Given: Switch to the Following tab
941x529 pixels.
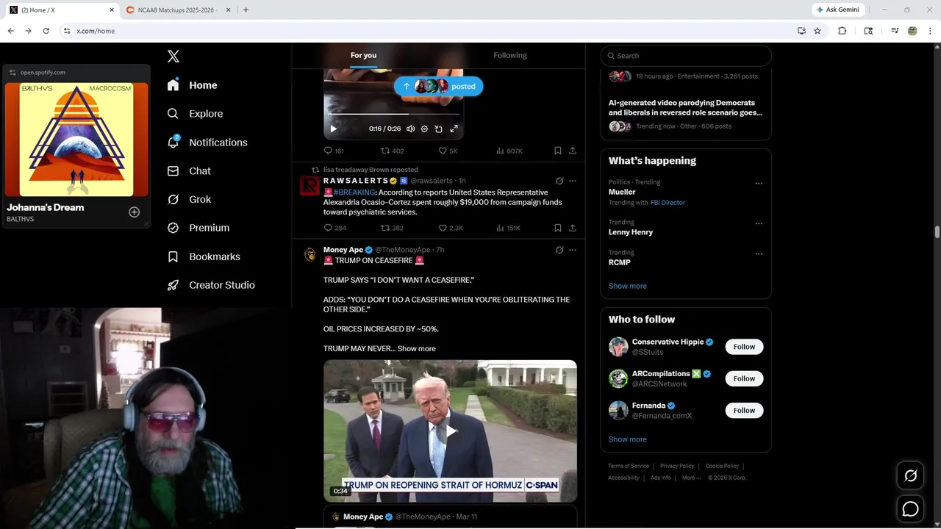Looking at the screenshot, I should coord(510,55).
